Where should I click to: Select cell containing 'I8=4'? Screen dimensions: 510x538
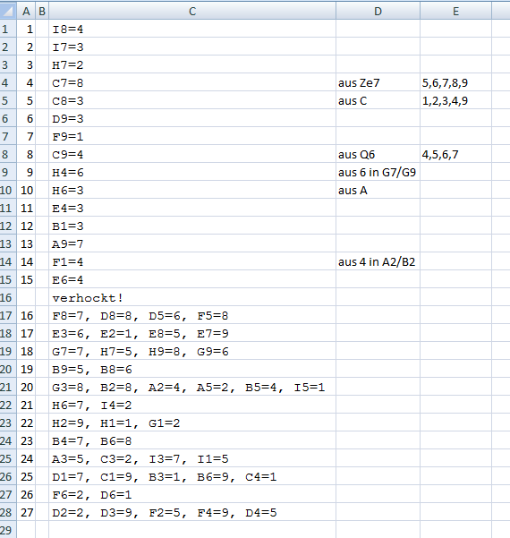pos(192,29)
